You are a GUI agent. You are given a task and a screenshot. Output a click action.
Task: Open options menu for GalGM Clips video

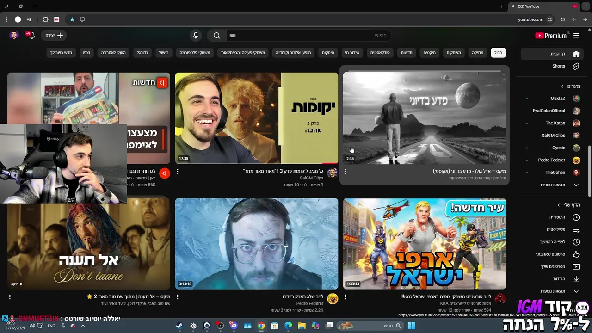tap(178, 172)
